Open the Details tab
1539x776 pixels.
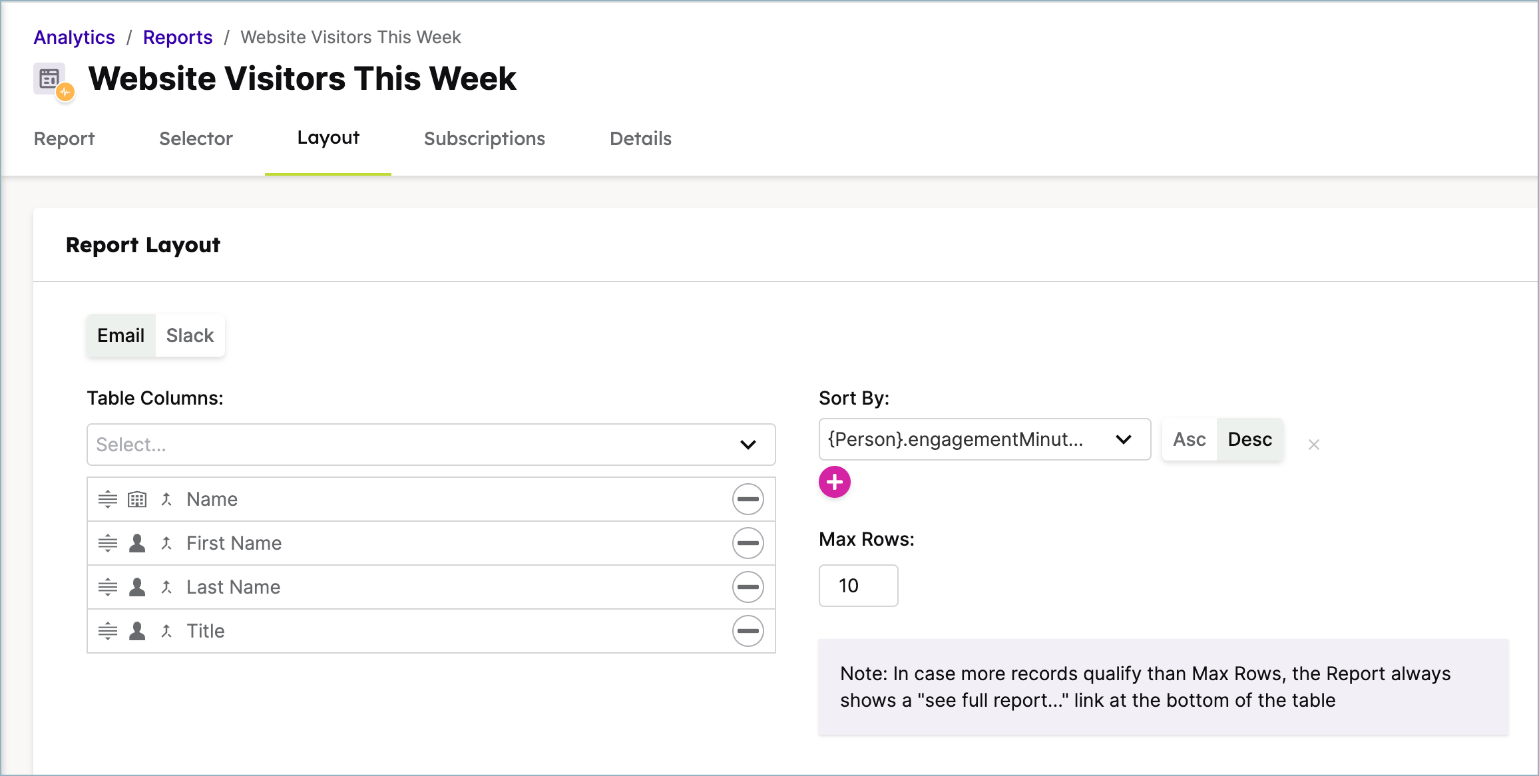[641, 138]
